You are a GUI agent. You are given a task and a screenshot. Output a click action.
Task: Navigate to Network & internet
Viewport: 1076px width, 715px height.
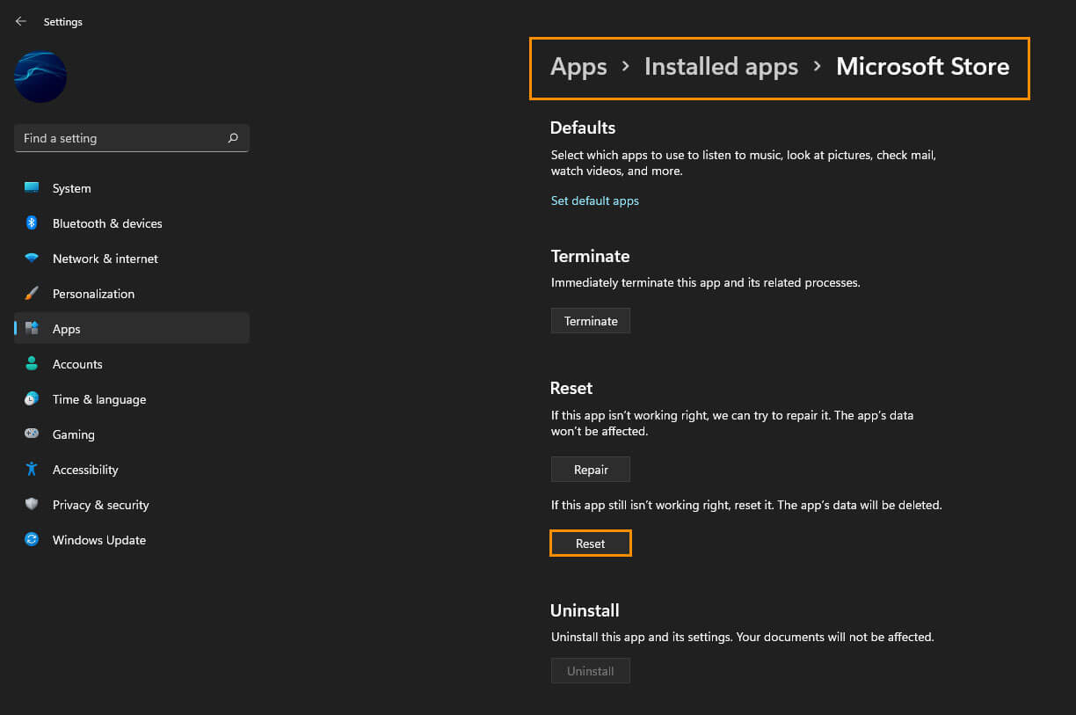click(x=105, y=259)
